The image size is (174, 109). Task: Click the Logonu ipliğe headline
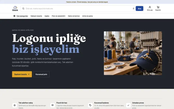pos(49,38)
